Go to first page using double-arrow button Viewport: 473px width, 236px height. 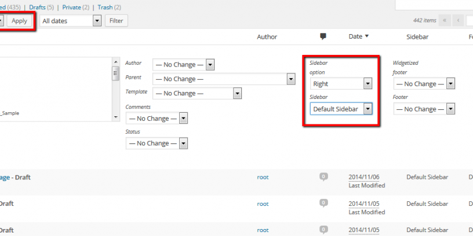445,20
